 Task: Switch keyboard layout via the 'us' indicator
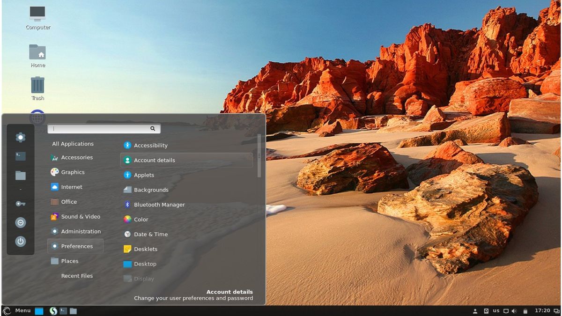[x=496, y=310]
